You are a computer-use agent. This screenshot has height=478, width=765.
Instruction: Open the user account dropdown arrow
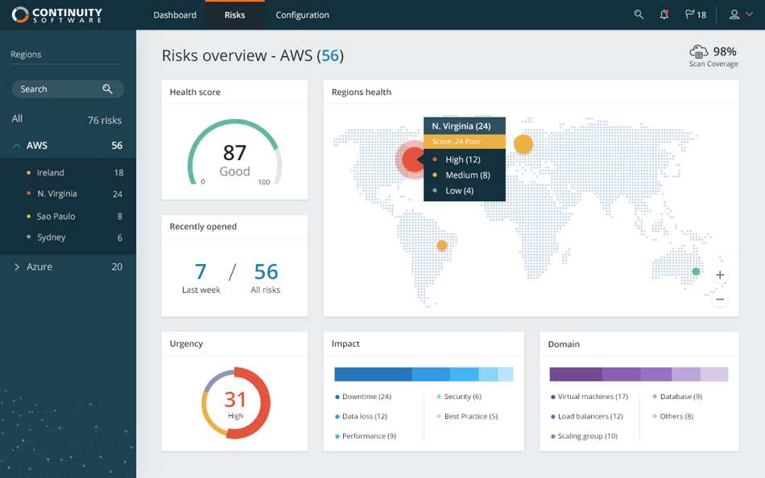pyautogui.click(x=750, y=14)
